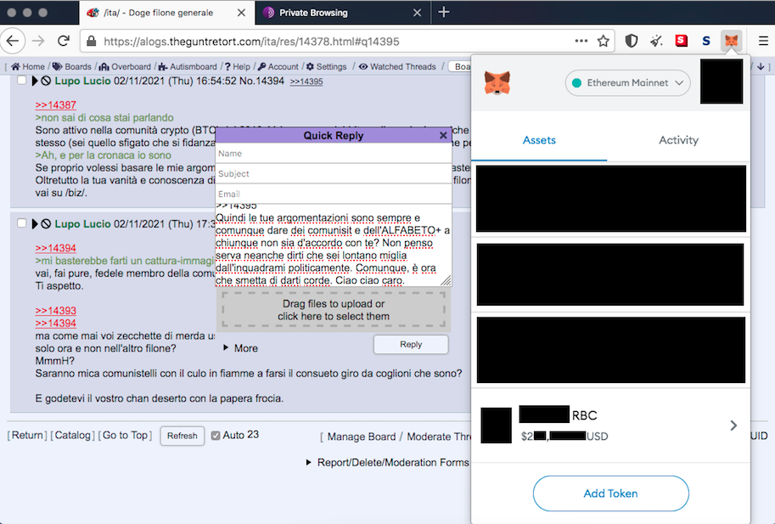
Task: Select the /ita/ Doge filone generale tab
Action: [x=167, y=13]
